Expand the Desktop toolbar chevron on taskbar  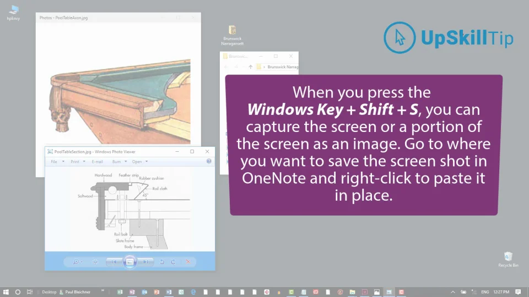102,290
